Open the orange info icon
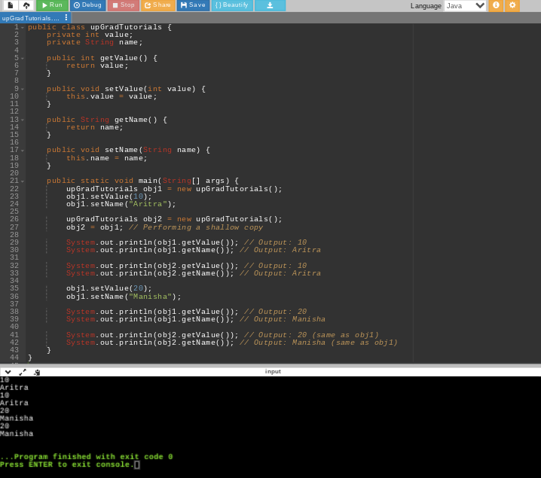 coord(496,5)
